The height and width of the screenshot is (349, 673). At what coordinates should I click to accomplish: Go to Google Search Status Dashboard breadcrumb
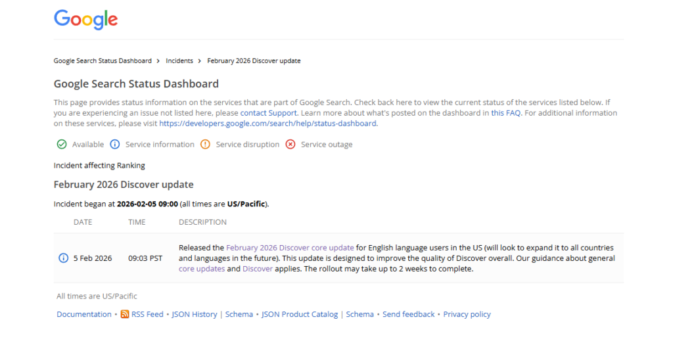tap(103, 61)
